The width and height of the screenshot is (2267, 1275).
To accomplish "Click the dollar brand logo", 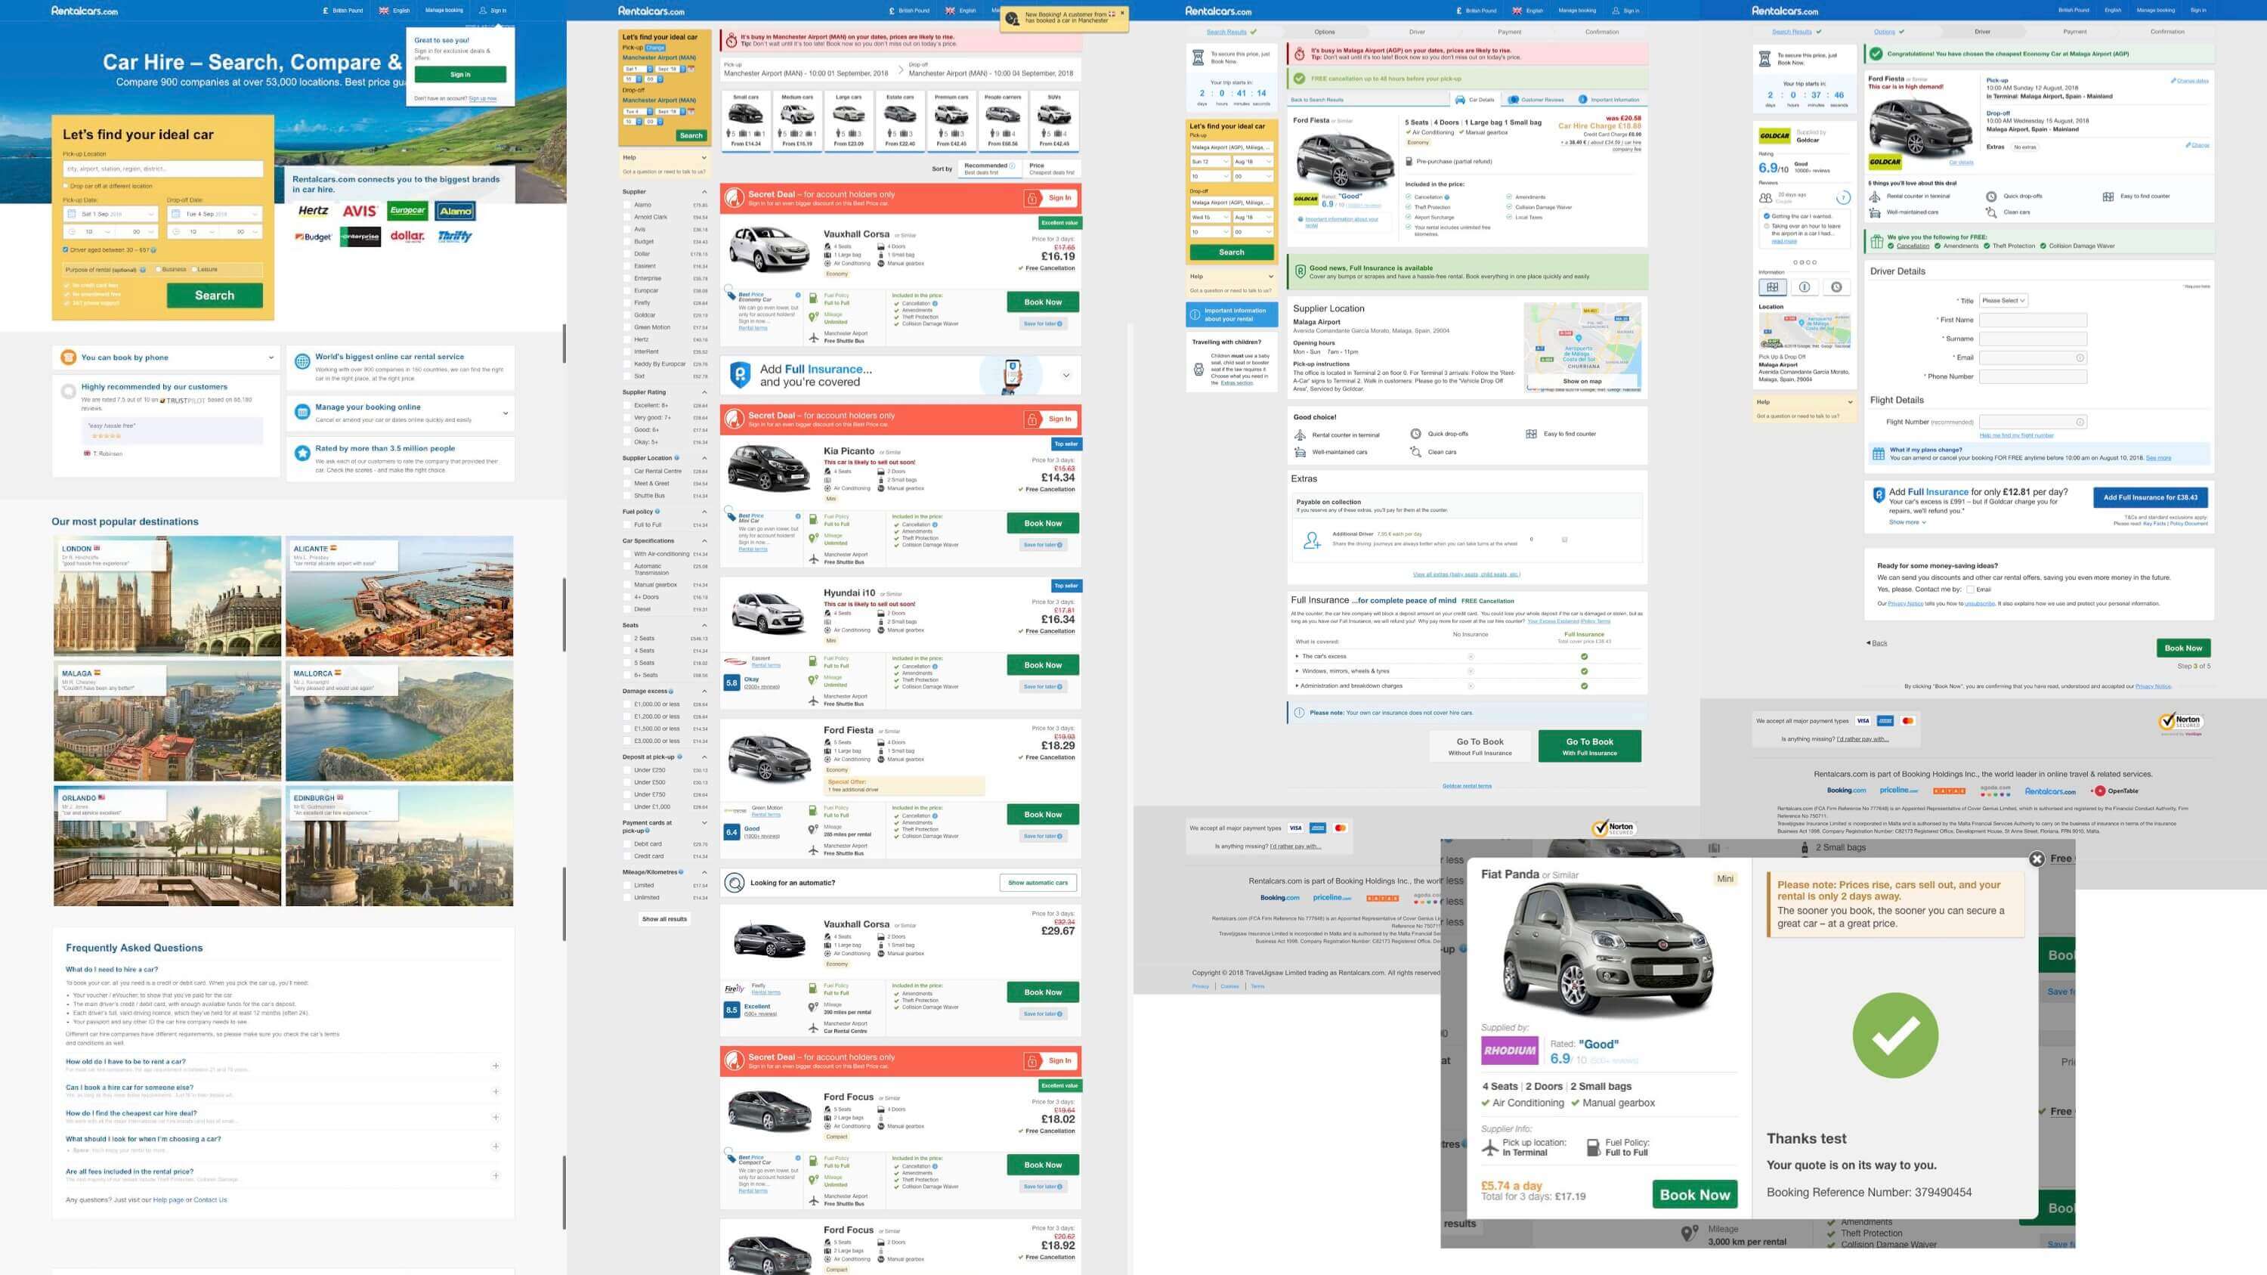I will (x=407, y=236).
